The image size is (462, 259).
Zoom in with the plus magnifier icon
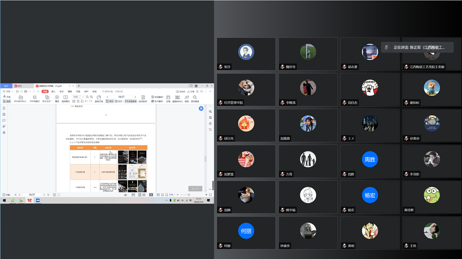(91, 97)
